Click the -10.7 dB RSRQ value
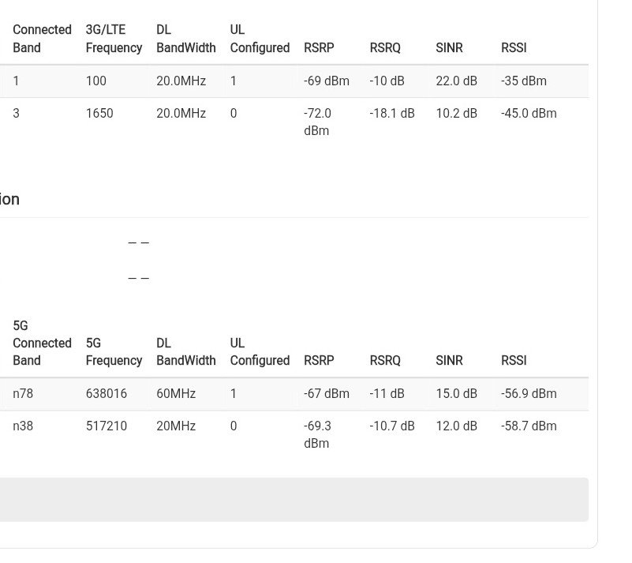This screenshot has width=632, height=563. tap(391, 426)
